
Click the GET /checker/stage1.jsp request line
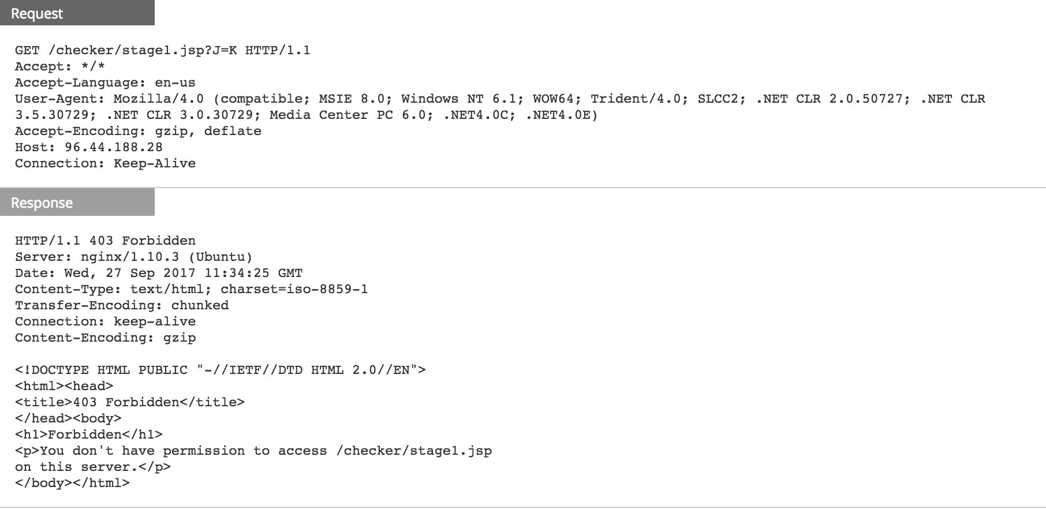pyautogui.click(x=162, y=51)
